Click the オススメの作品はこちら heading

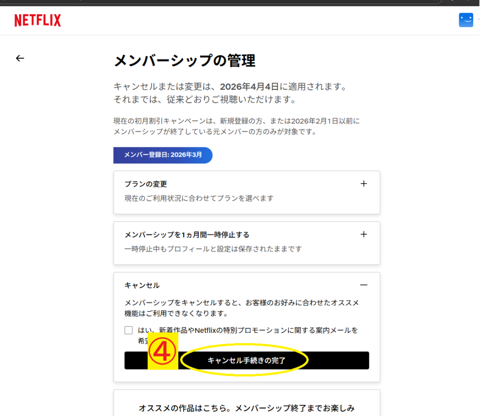tap(247, 408)
